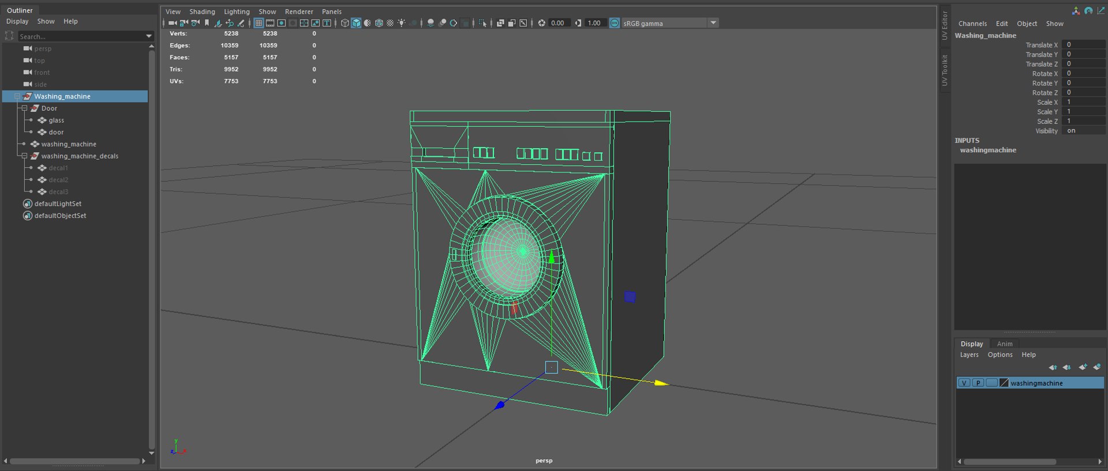The height and width of the screenshot is (471, 1108).
Task: Click the Select Camera icon in viewport toolbar
Action: (x=173, y=23)
